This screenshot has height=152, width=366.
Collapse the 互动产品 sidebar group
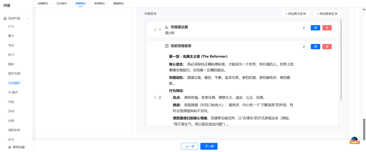click(27, 18)
